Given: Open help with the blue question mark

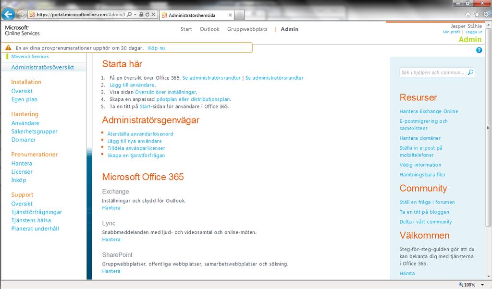Looking at the screenshot, I should 479,50.
